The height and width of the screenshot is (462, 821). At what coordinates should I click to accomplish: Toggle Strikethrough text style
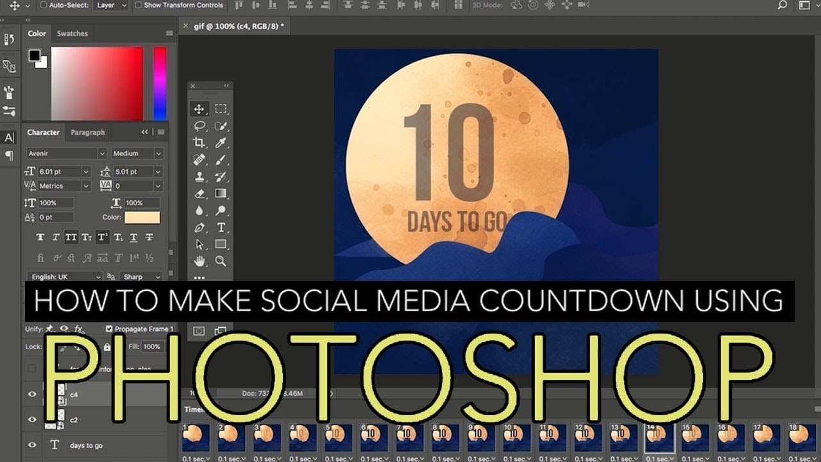pos(149,237)
